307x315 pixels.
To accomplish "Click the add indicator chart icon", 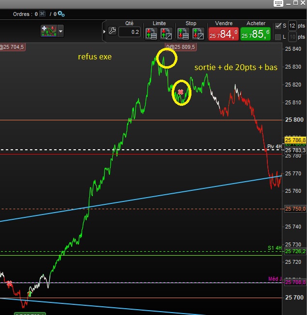I will click(x=49, y=31).
